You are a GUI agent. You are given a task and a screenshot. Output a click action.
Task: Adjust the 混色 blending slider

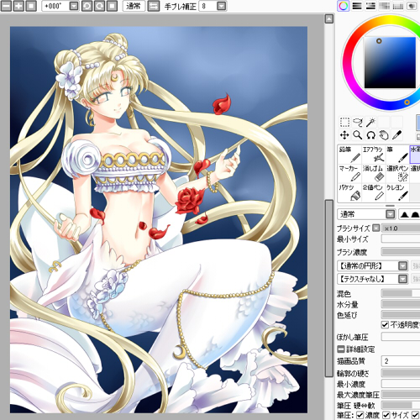(401, 293)
